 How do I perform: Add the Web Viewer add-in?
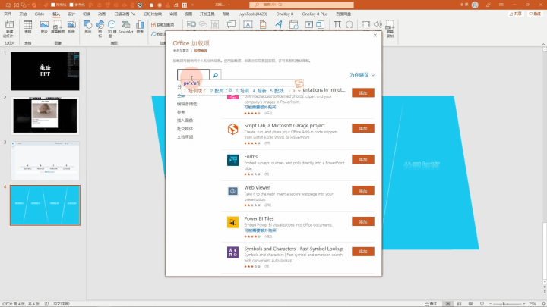point(363,190)
